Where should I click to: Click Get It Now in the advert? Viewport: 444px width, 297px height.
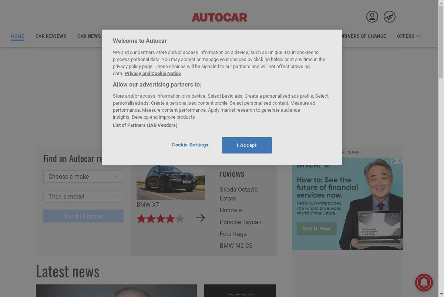(316, 229)
